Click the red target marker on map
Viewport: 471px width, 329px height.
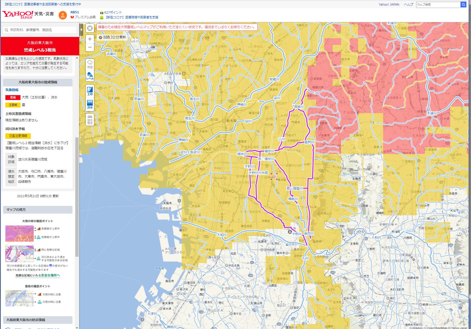tap(274, 176)
